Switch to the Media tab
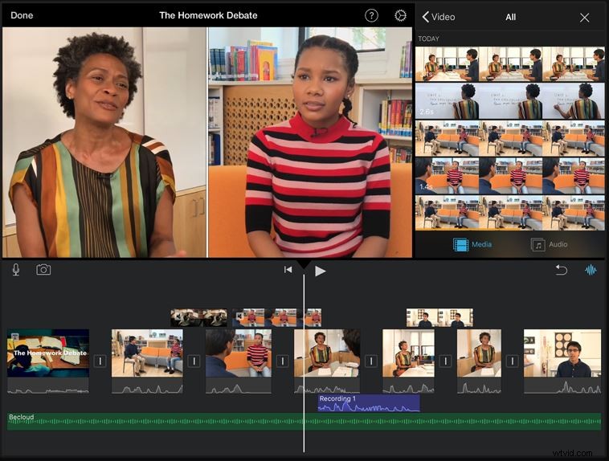This screenshot has width=609, height=461. [472, 244]
